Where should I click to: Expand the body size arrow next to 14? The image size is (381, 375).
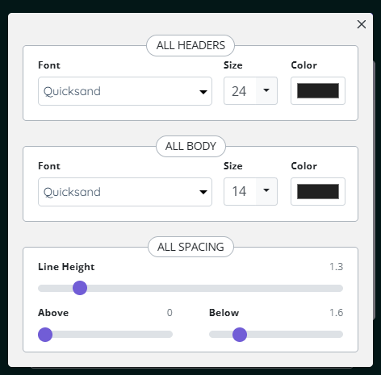click(266, 191)
